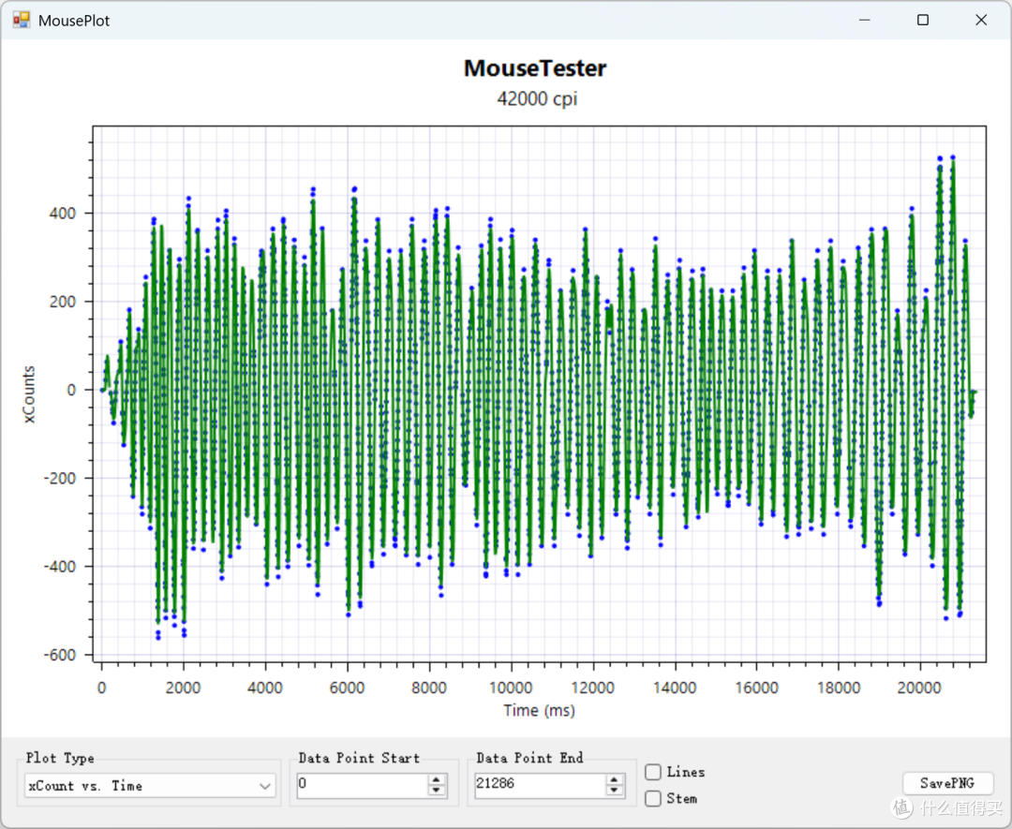Enable the Stem checkbox
1012x829 pixels.
pos(653,799)
